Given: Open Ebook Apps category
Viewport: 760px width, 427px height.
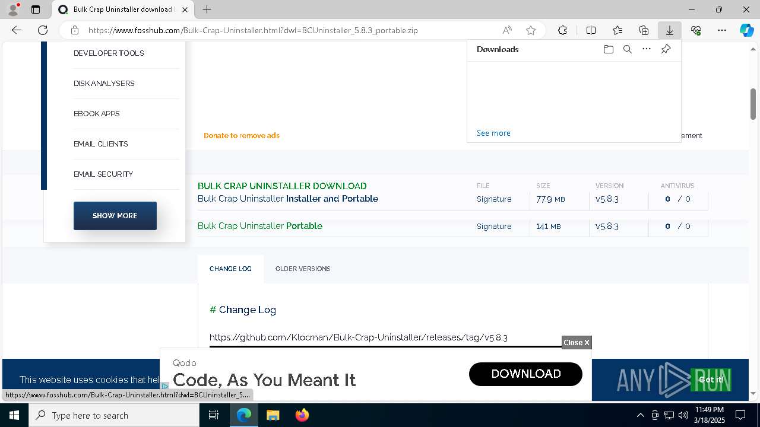Looking at the screenshot, I should click(97, 114).
